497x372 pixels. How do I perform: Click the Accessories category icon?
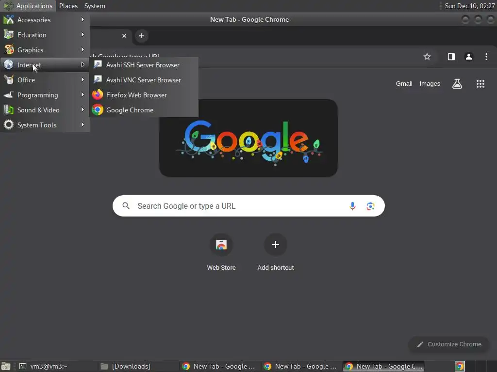(9, 19)
